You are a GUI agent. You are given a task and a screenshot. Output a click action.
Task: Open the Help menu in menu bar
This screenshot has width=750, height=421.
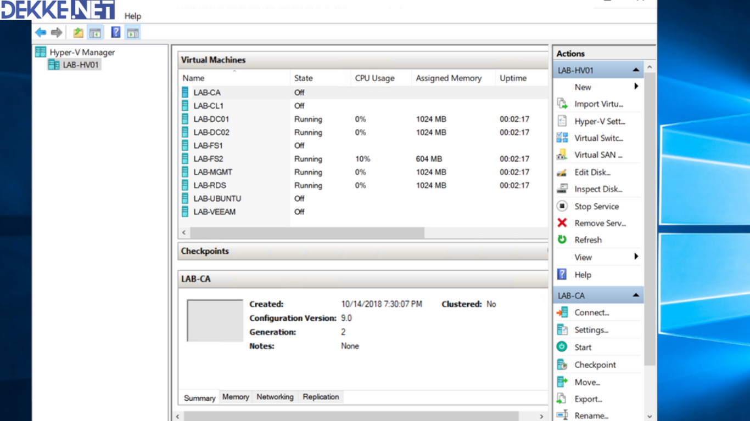click(133, 16)
